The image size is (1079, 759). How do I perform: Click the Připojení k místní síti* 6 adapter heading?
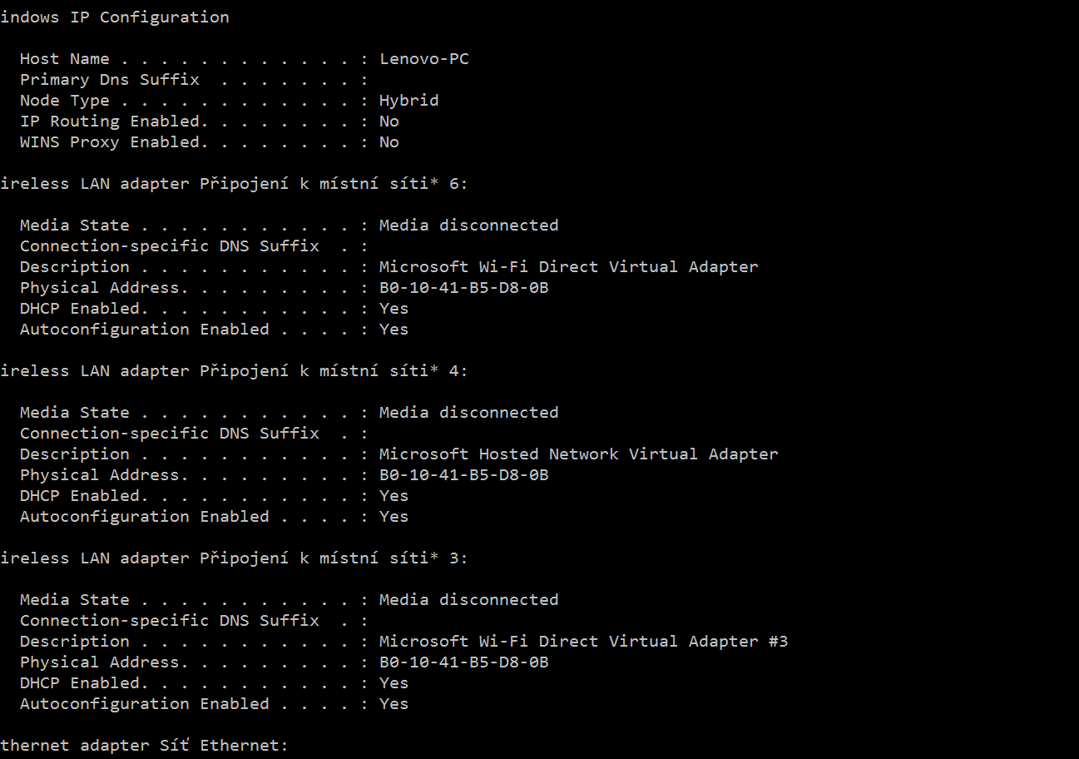coord(235,184)
